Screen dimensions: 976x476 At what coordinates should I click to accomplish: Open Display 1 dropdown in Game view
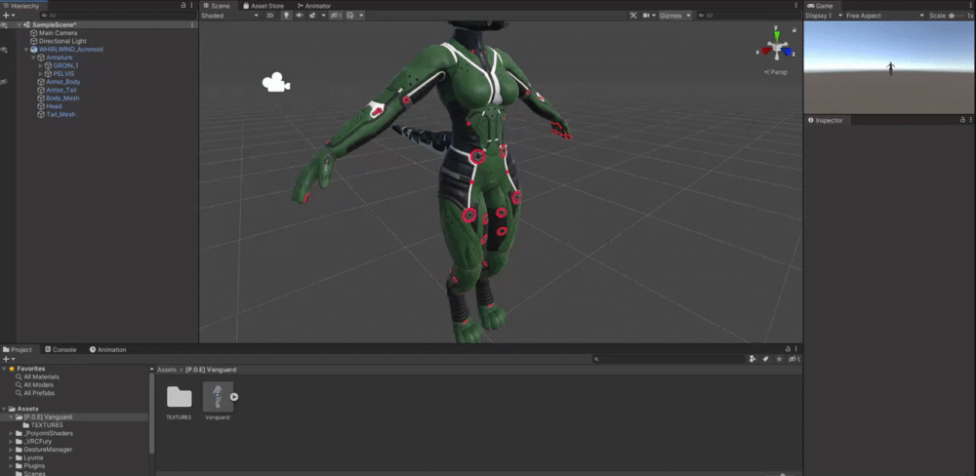[824, 16]
